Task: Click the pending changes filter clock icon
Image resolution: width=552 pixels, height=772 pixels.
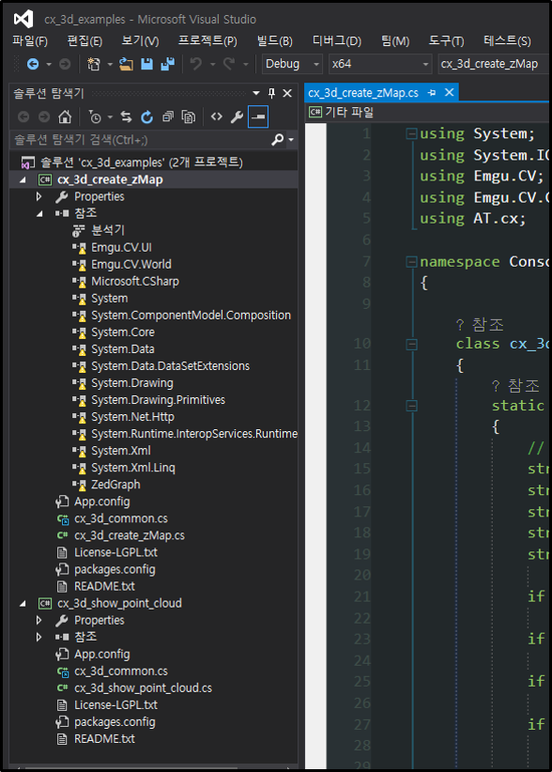Action: (x=95, y=116)
